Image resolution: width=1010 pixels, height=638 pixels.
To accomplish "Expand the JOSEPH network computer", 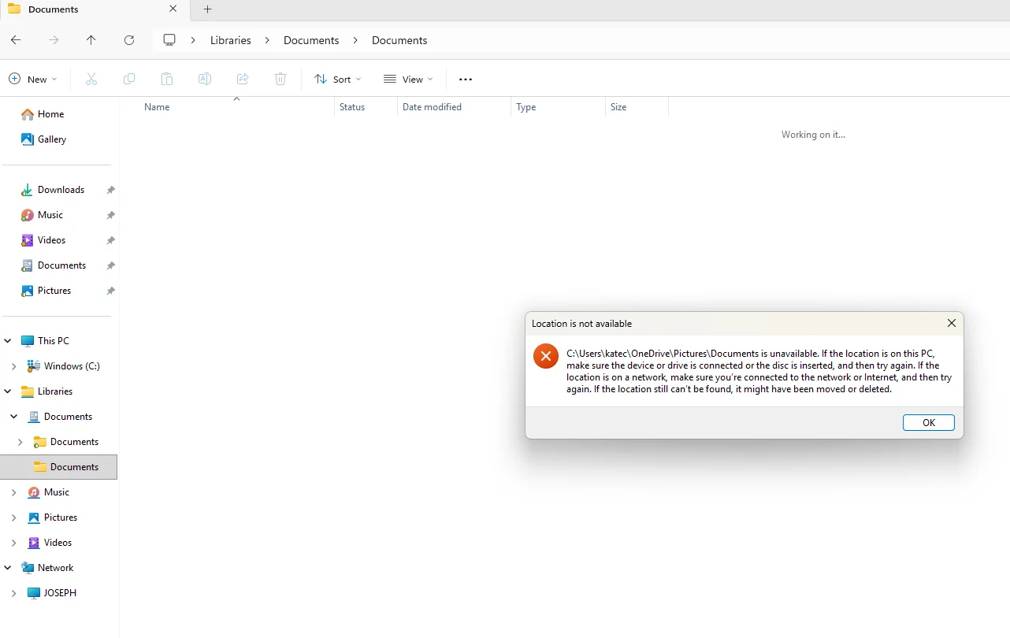I will (14, 593).
